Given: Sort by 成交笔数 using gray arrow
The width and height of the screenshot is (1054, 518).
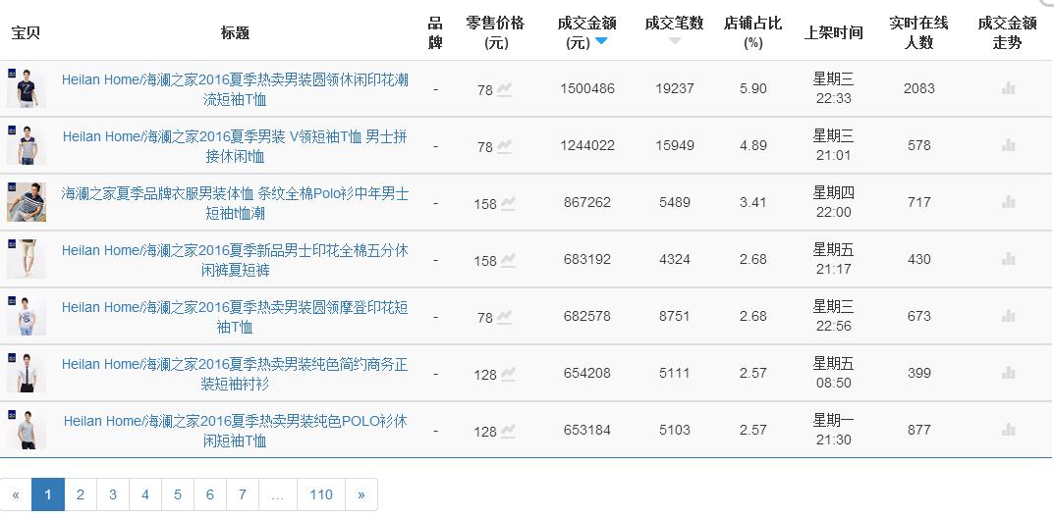Looking at the screenshot, I should (x=675, y=41).
